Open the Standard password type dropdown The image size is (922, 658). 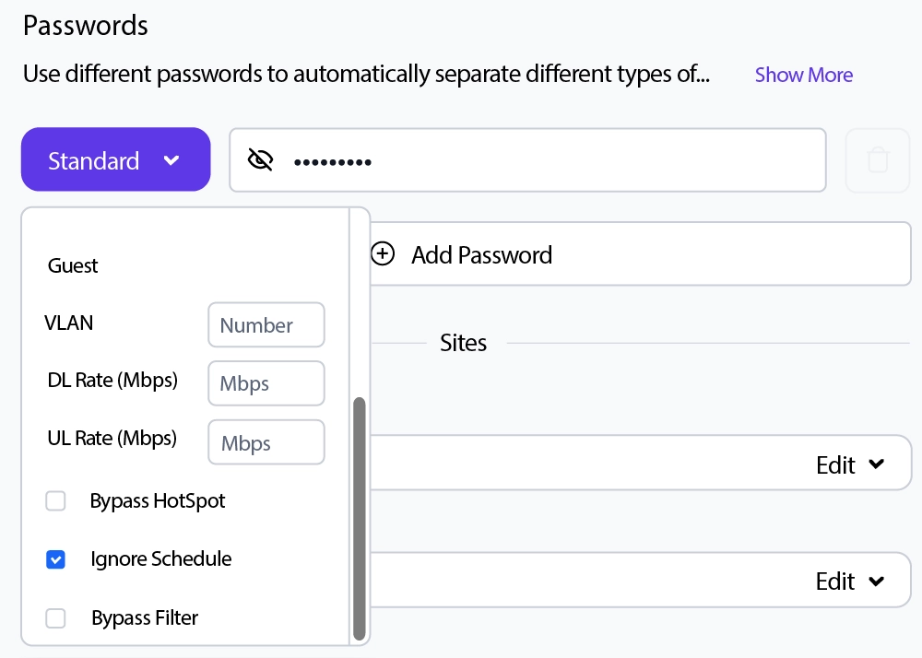[115, 159]
